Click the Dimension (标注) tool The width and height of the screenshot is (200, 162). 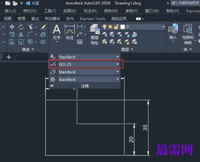[x=70, y=32]
